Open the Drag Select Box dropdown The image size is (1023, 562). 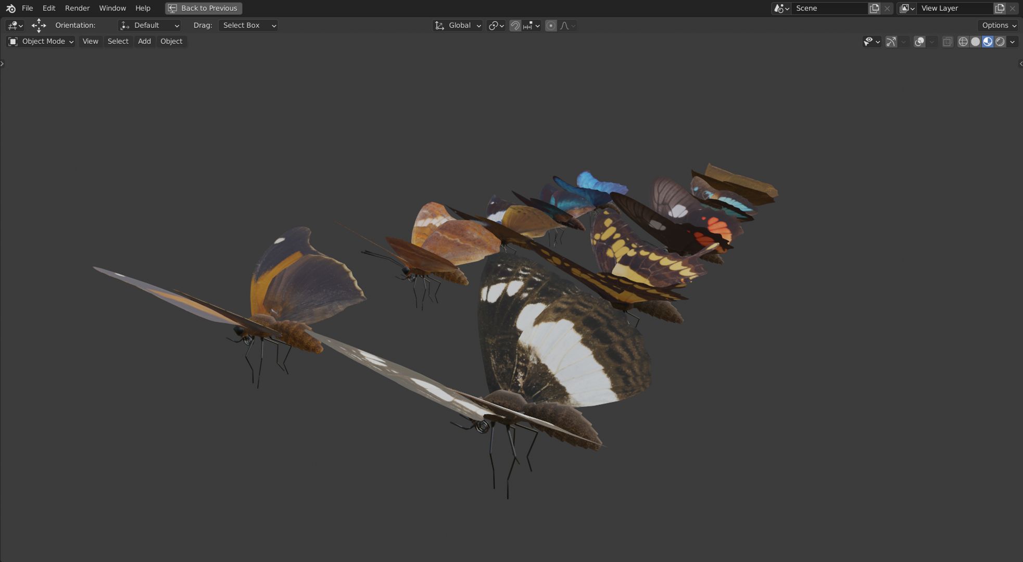(x=248, y=25)
